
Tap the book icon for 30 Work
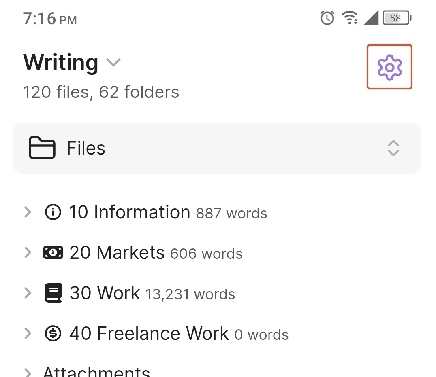[x=53, y=293]
